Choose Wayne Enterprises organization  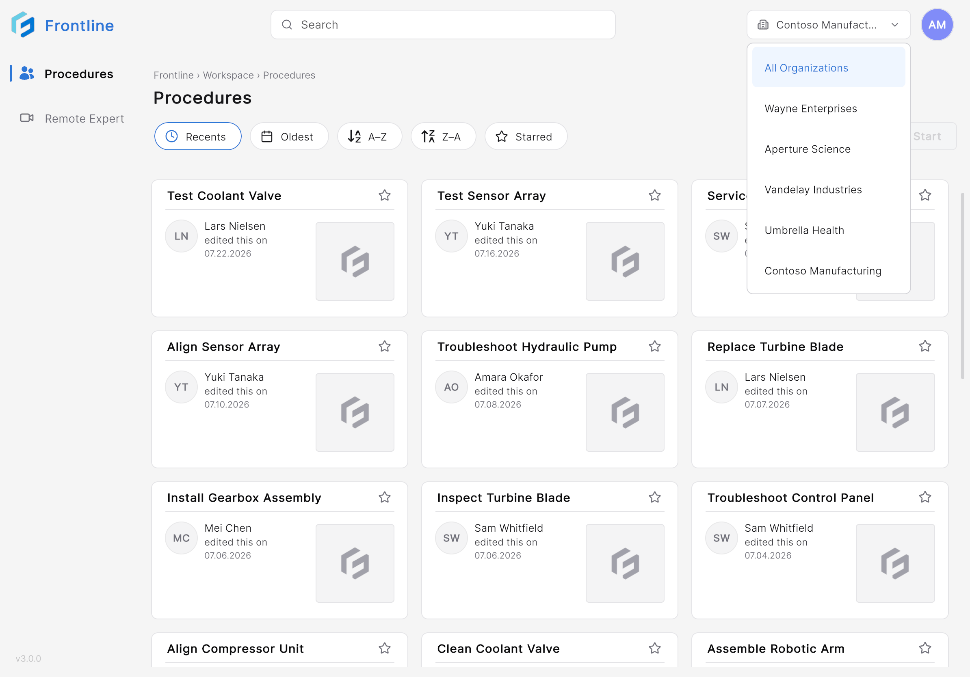828,108
